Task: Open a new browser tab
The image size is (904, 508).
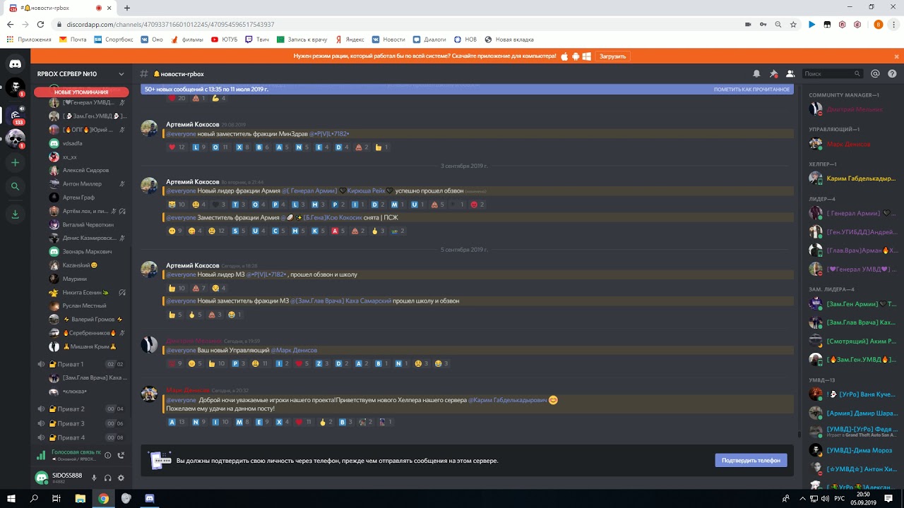Action: pyautogui.click(x=127, y=8)
